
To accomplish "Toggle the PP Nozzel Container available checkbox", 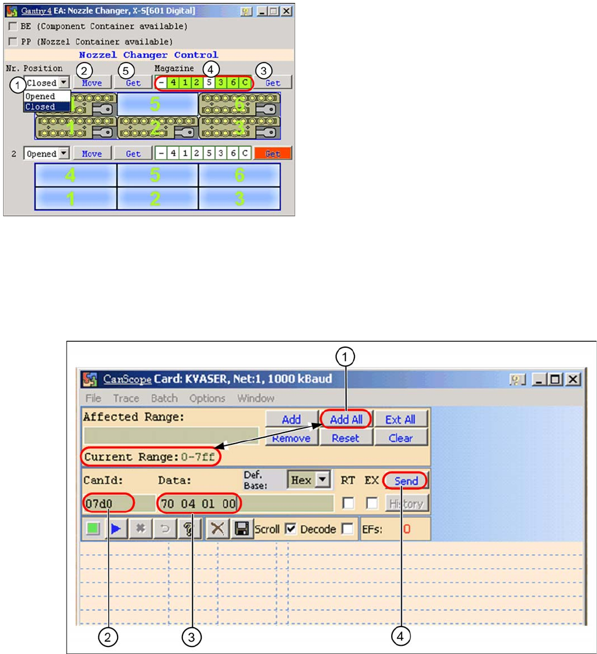I will click(x=13, y=41).
